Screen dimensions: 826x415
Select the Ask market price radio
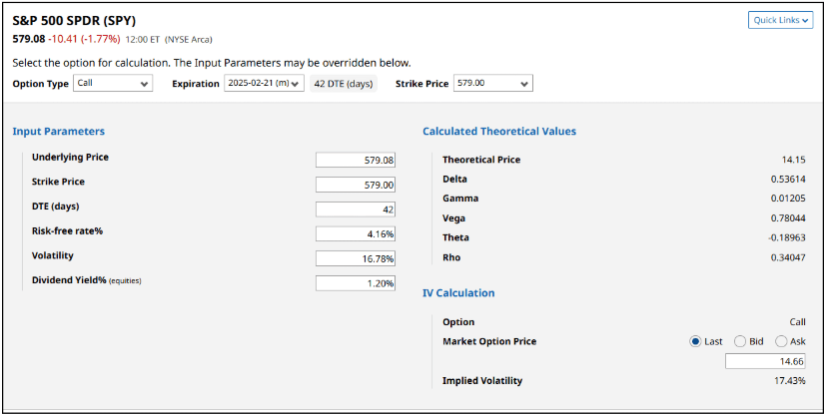click(781, 341)
